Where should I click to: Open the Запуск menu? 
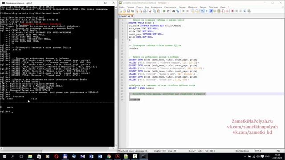coord(203,7)
